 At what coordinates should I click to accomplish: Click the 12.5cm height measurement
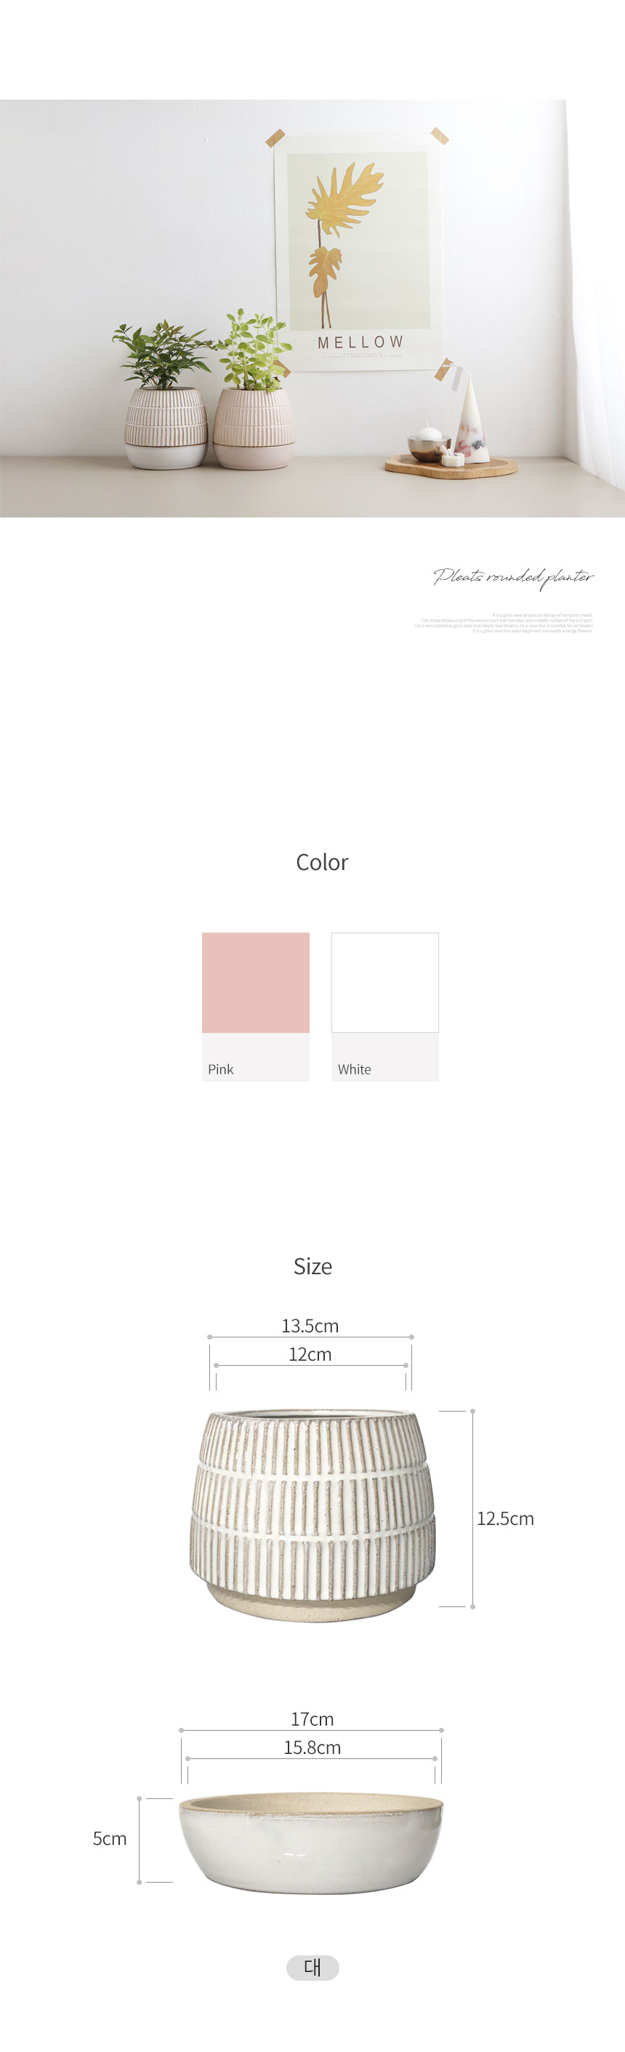[505, 1518]
